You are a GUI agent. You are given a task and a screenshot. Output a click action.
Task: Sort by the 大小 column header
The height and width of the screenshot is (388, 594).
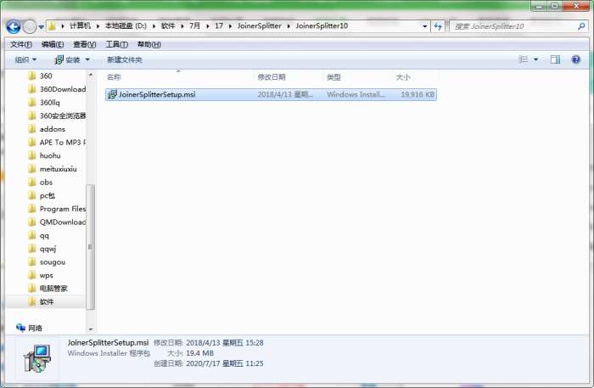coord(403,77)
